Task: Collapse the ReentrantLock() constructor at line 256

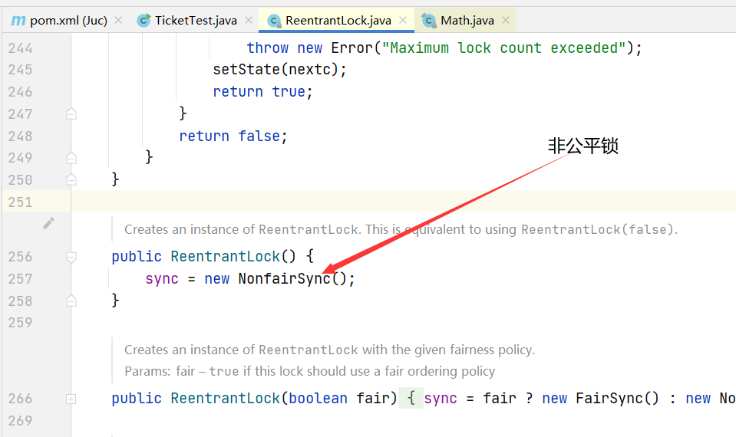Action: [71, 257]
